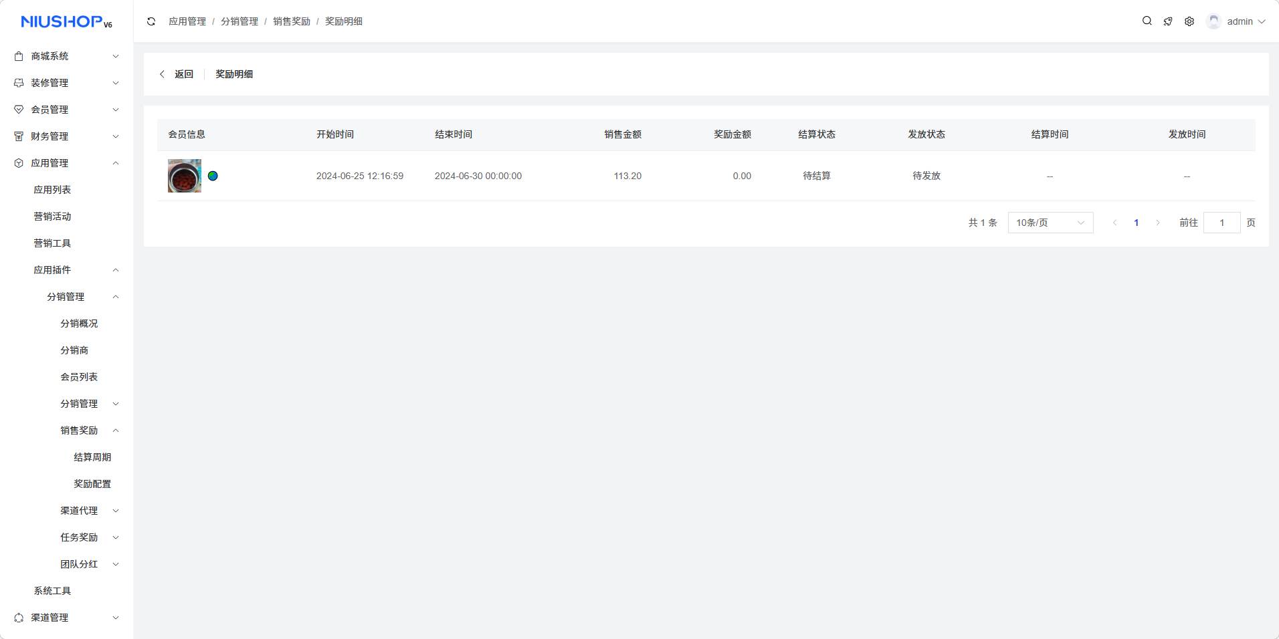Open the admin user dropdown menu
The width and height of the screenshot is (1279, 639).
[1246, 21]
